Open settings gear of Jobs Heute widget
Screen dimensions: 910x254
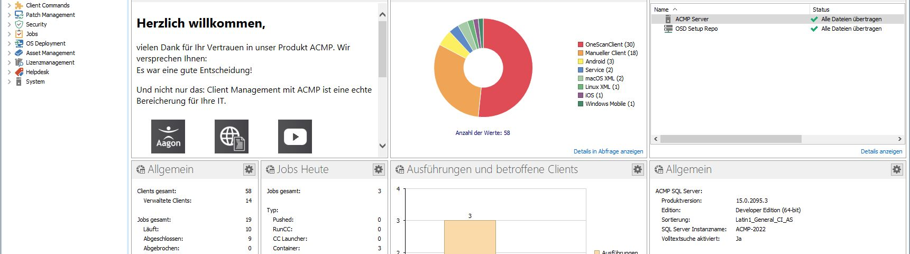tap(379, 169)
